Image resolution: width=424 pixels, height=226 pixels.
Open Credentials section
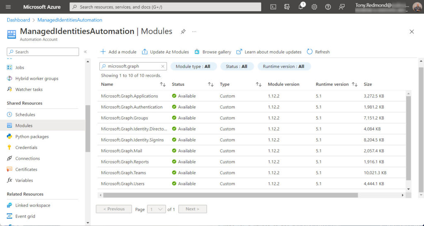[x=26, y=147]
